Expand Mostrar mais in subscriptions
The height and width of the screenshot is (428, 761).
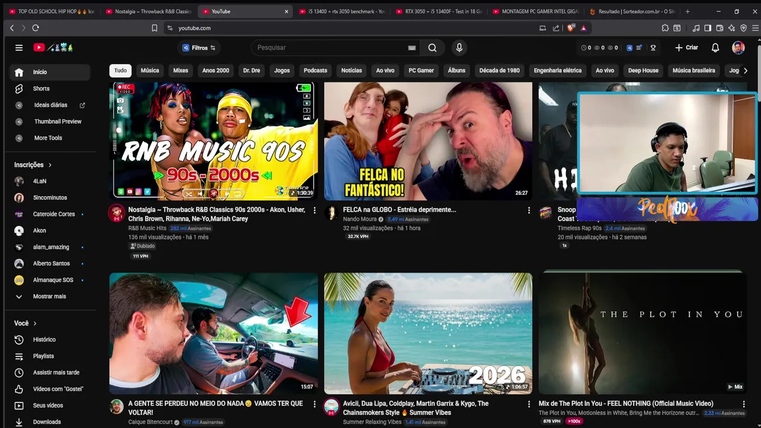point(50,297)
